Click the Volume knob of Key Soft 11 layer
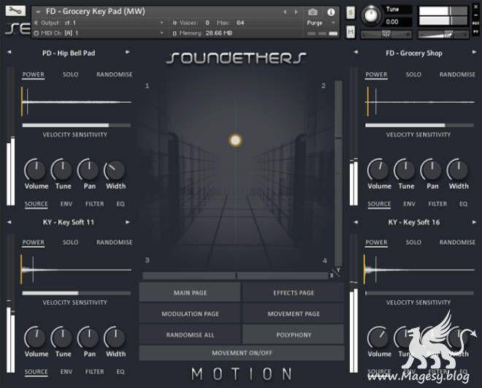 (35, 338)
